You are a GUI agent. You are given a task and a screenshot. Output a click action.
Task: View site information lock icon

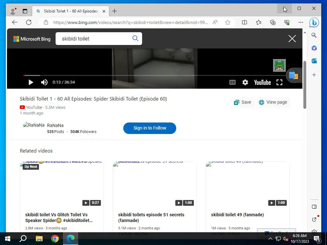click(46, 22)
